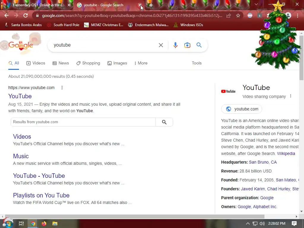Click the browser forward arrow

[16, 15]
